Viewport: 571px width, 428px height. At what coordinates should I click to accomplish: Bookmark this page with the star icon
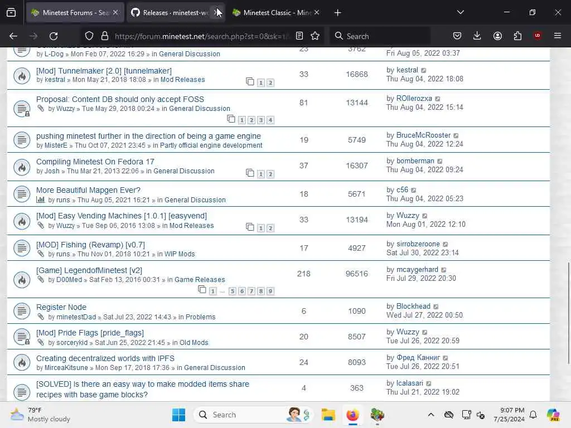click(315, 36)
